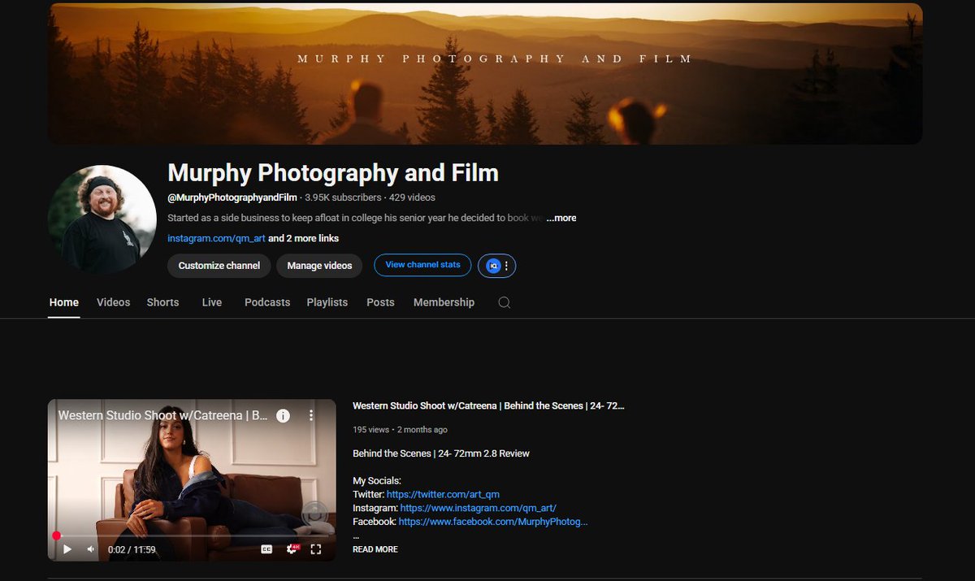Viewport: 975px width, 581px height.
Task: Click View channel stats
Action: [x=422, y=265]
